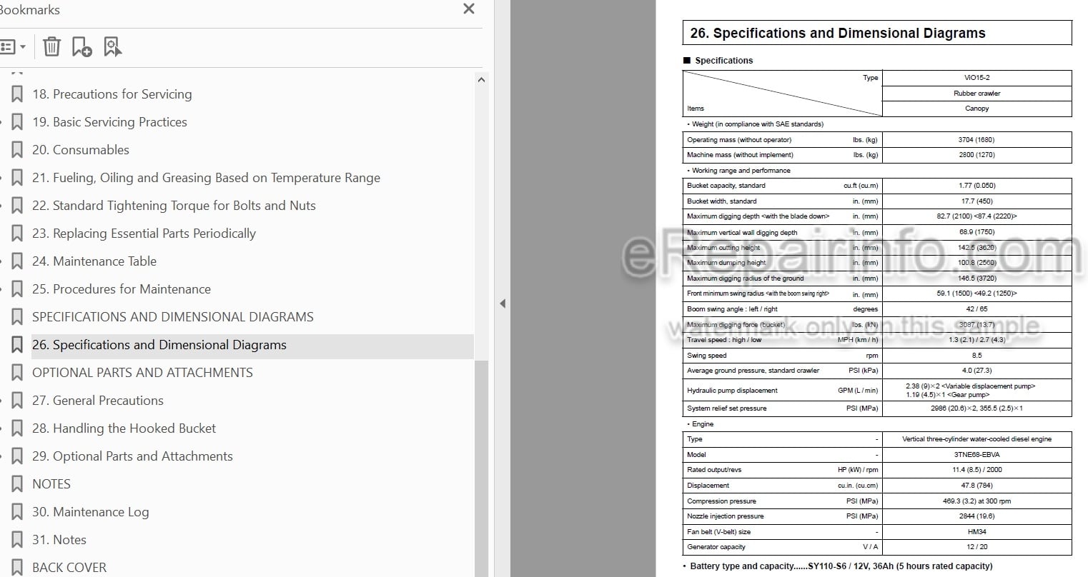The width and height of the screenshot is (1088, 577).
Task: Open bookmark 20. Consumables
Action: click(x=81, y=150)
